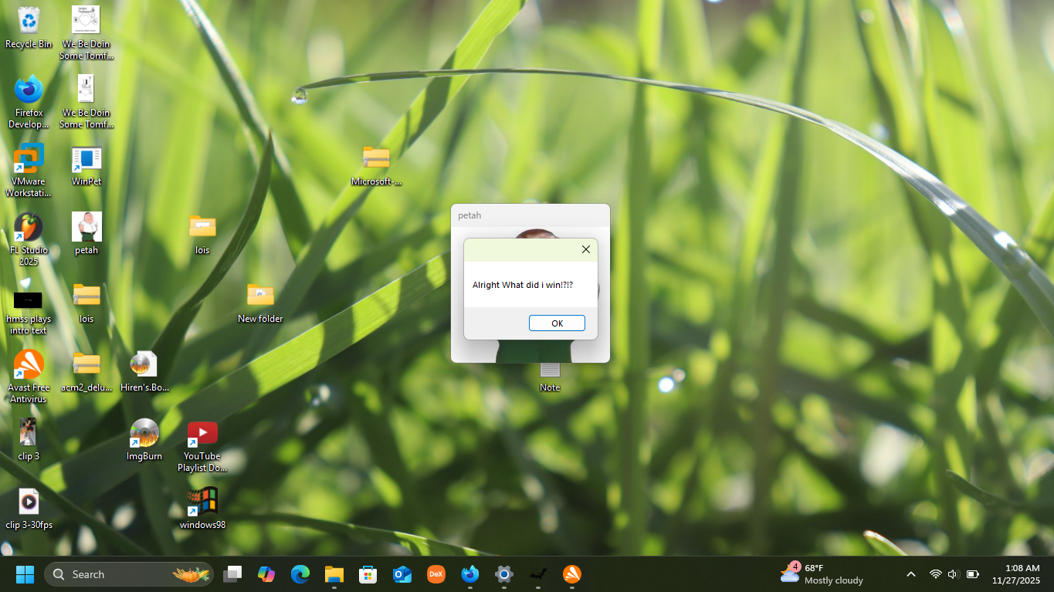Viewport: 1054px width, 592px height.
Task: Click the taskbar Search box
Action: [x=129, y=574]
